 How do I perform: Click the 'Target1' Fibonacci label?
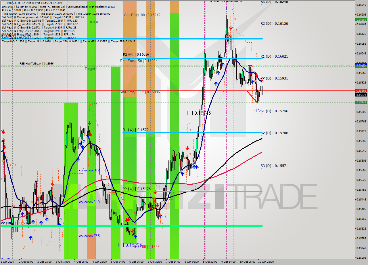(x=91, y=69)
